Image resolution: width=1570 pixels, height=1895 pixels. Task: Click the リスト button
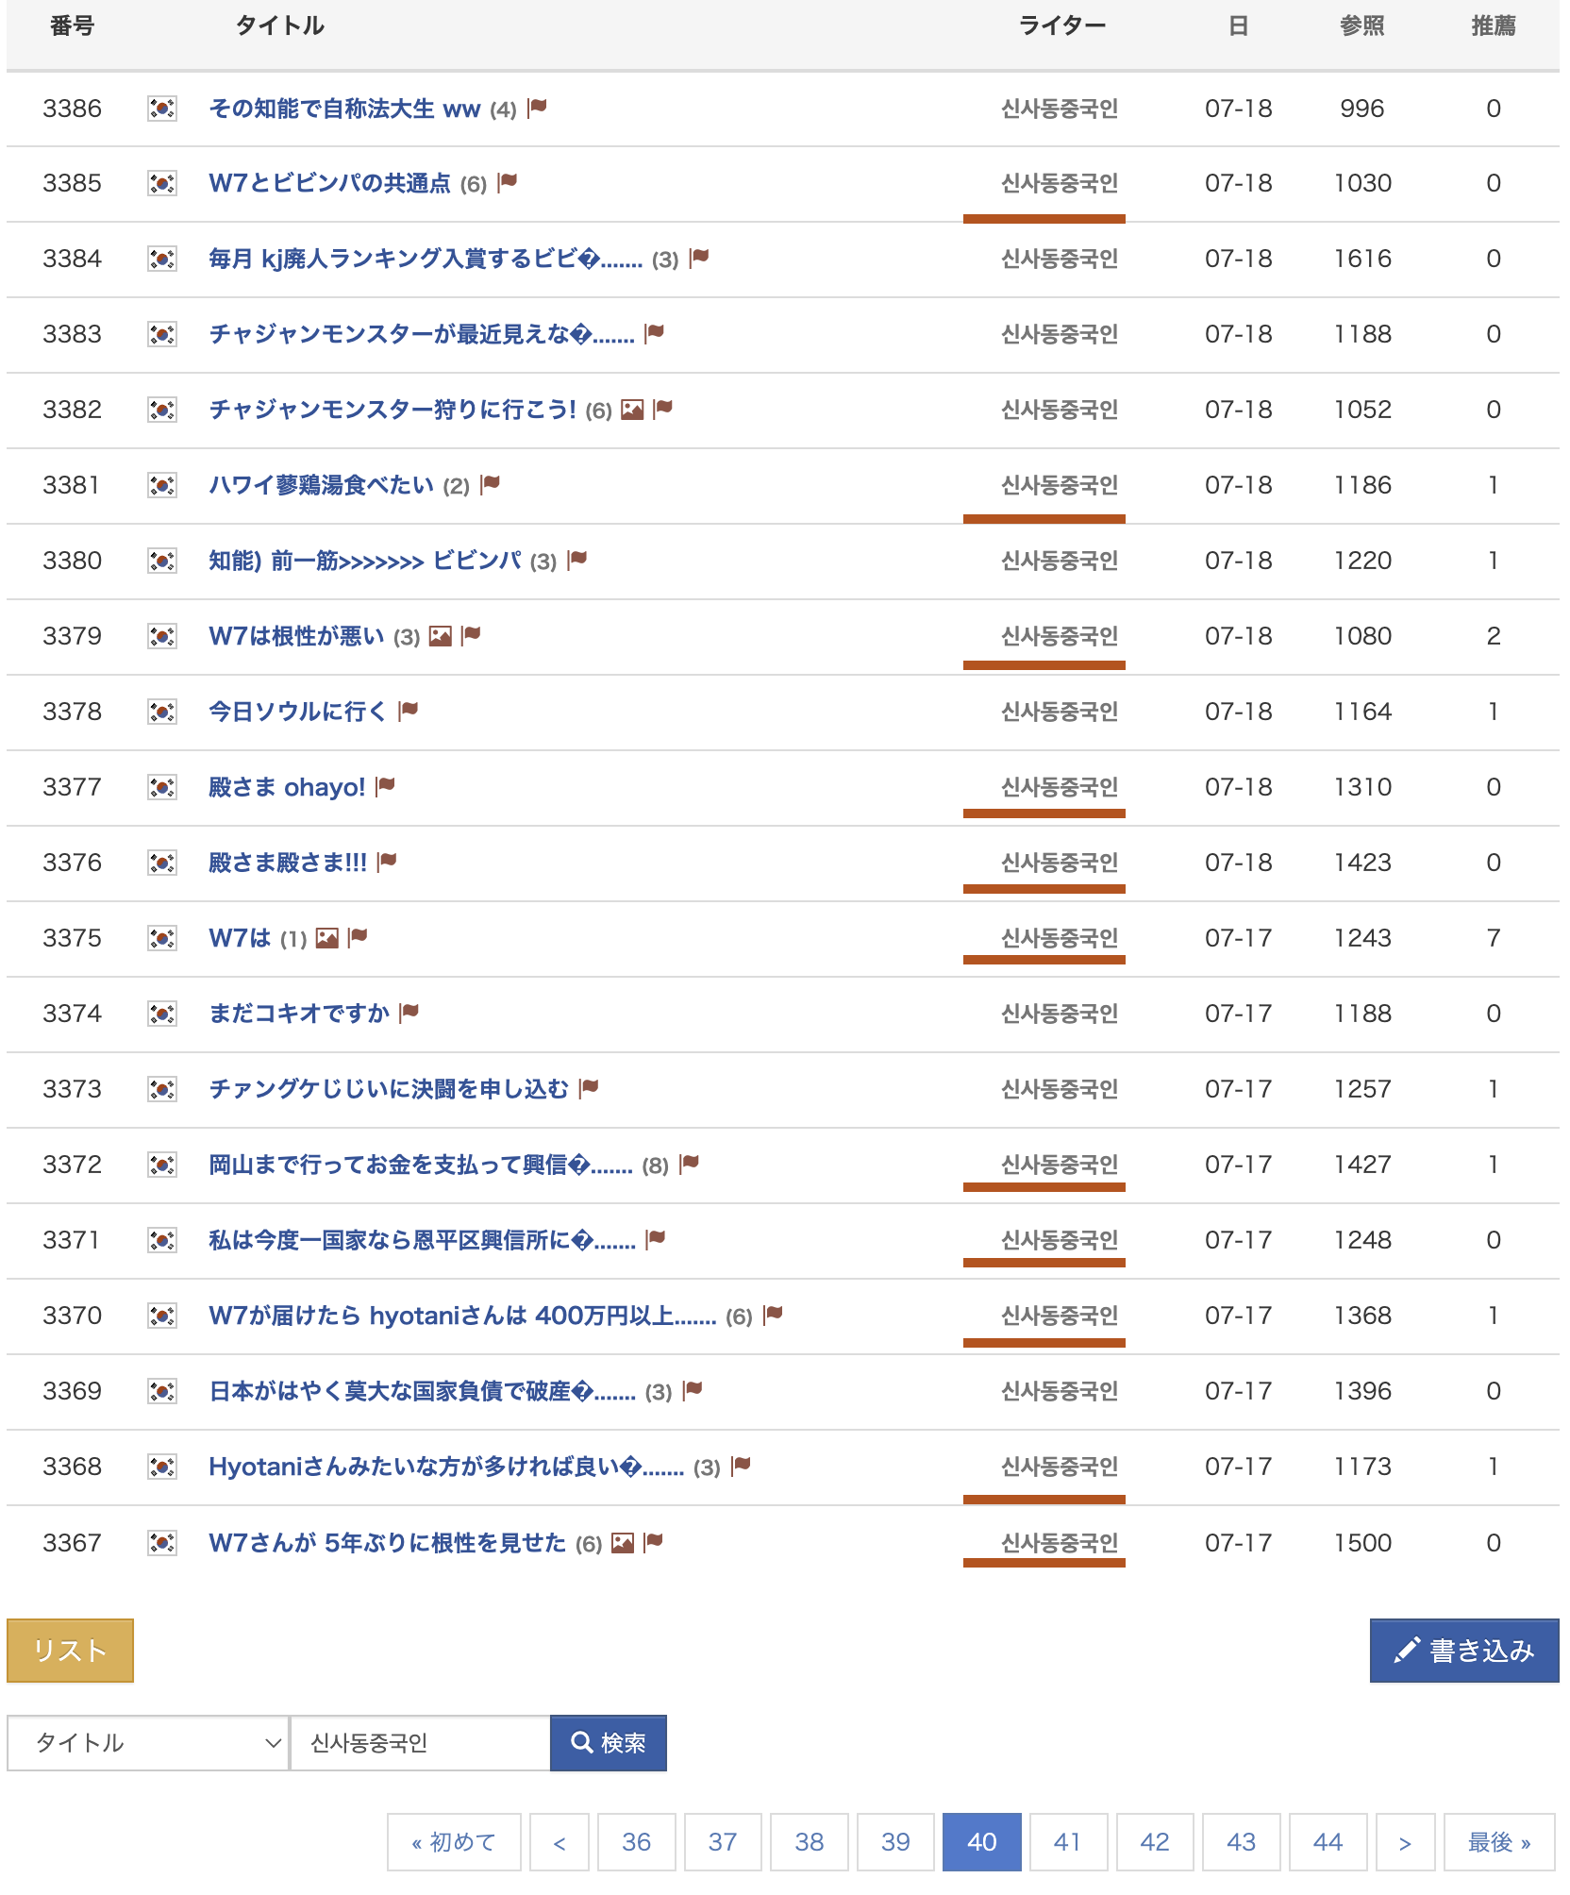[x=70, y=1651]
